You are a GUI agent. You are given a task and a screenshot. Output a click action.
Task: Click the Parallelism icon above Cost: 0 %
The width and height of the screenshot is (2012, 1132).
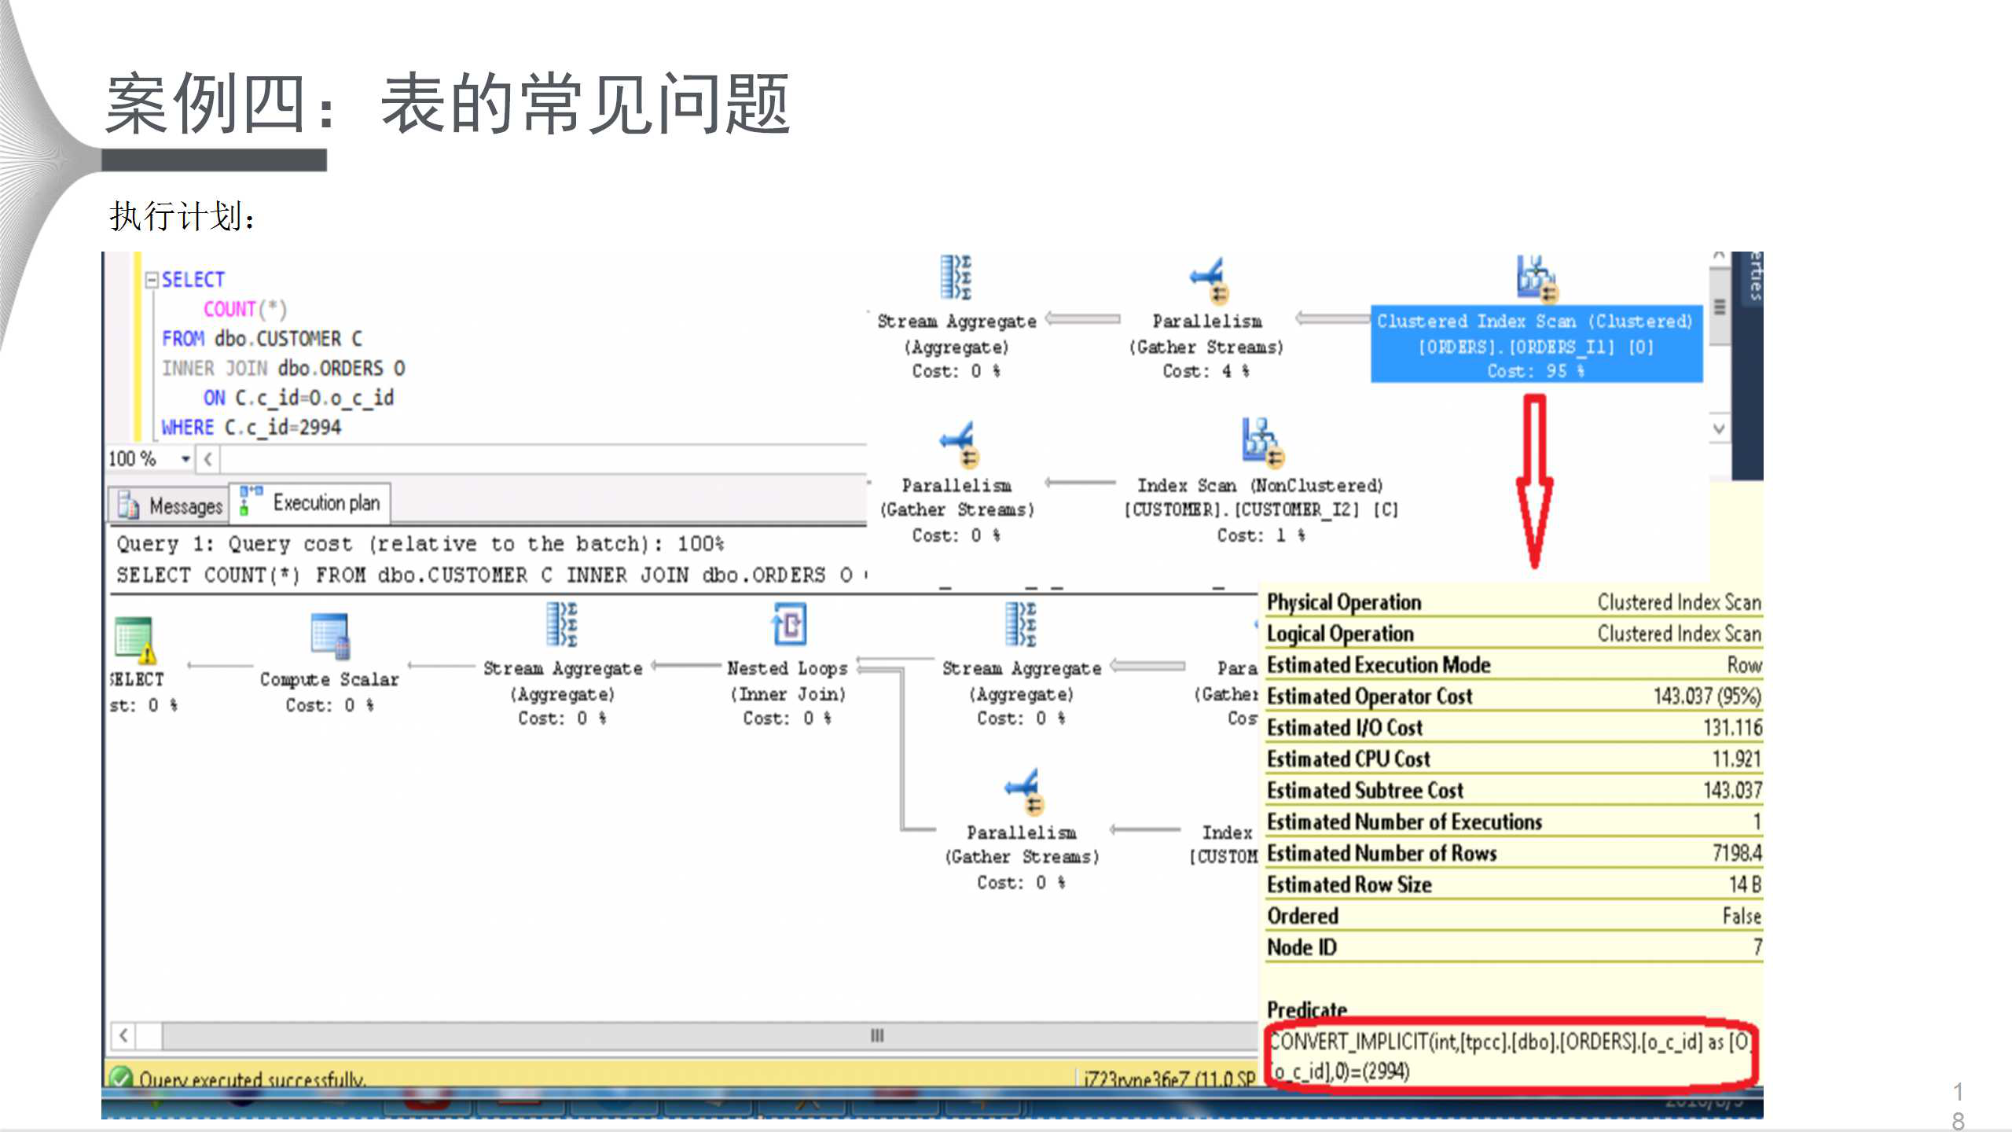pyautogui.click(x=958, y=444)
